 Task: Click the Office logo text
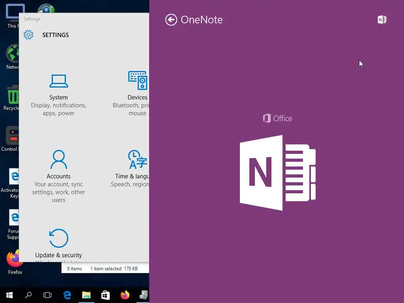tap(277, 118)
